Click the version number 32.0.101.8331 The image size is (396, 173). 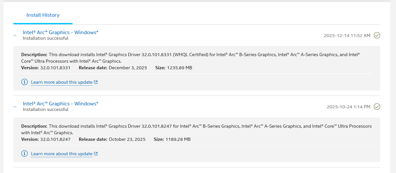[55, 68]
